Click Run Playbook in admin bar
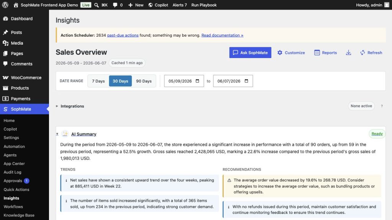 tap(204, 5)
